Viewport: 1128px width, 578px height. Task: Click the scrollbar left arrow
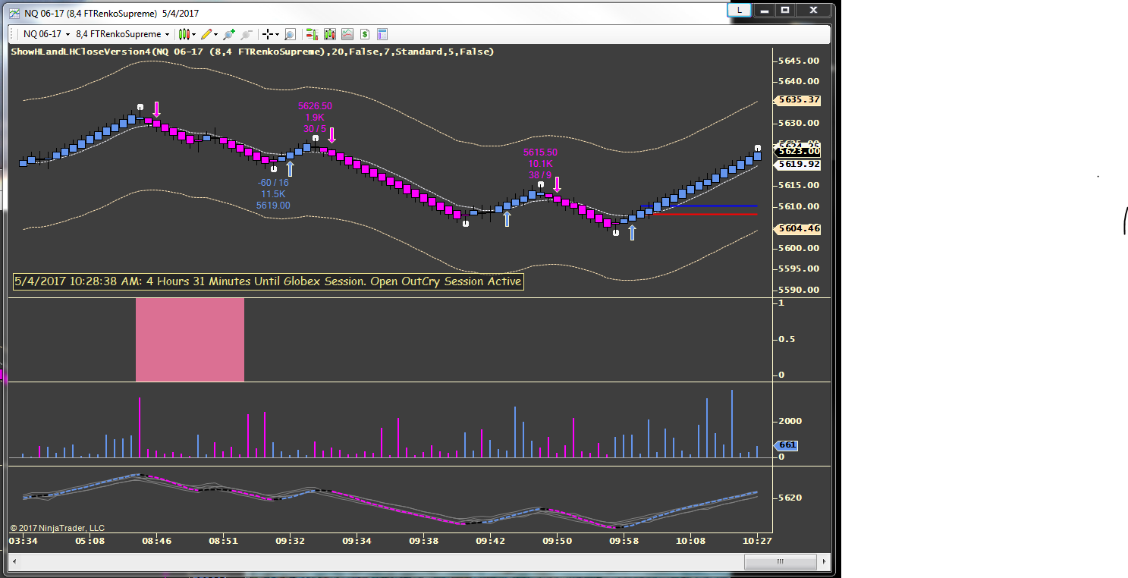pyautogui.click(x=16, y=562)
